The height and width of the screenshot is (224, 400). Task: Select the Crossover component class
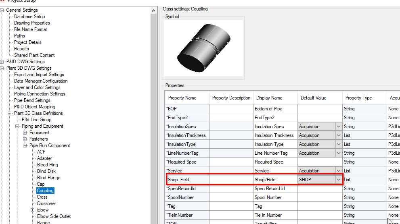(x=46, y=203)
